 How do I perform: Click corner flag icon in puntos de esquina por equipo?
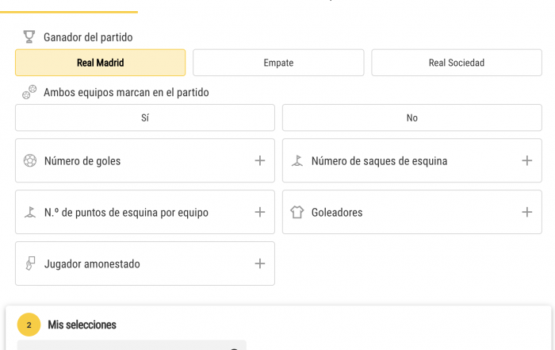coord(30,212)
